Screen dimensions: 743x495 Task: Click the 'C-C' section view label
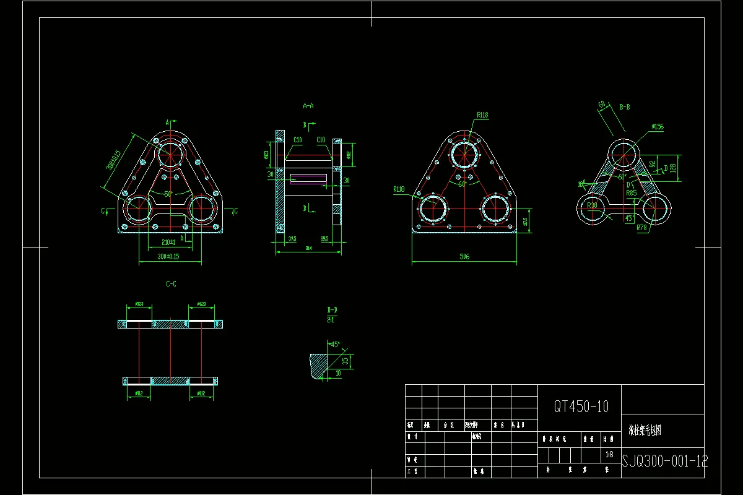point(171,284)
